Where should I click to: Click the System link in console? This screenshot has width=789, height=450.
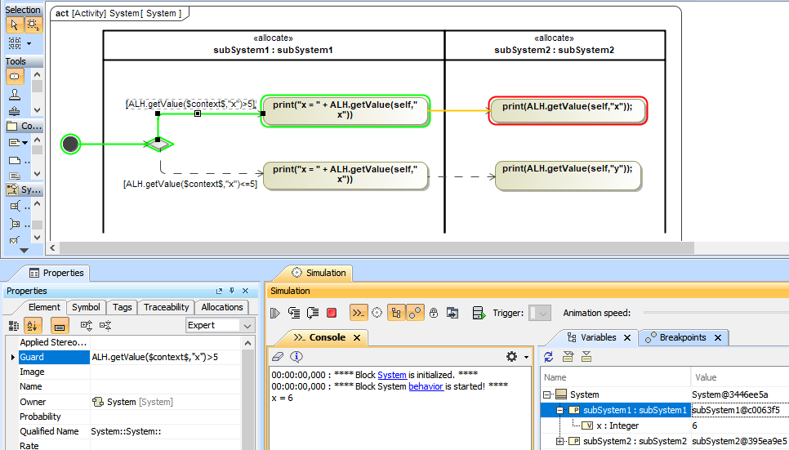point(391,375)
